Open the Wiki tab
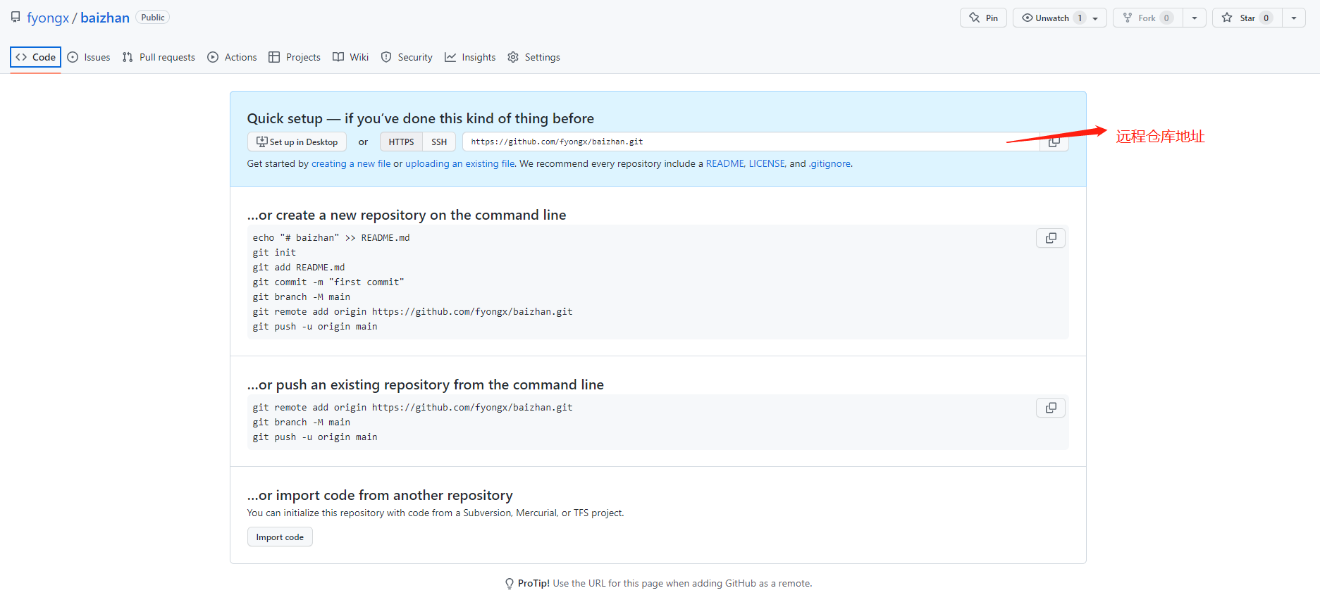 tap(351, 57)
